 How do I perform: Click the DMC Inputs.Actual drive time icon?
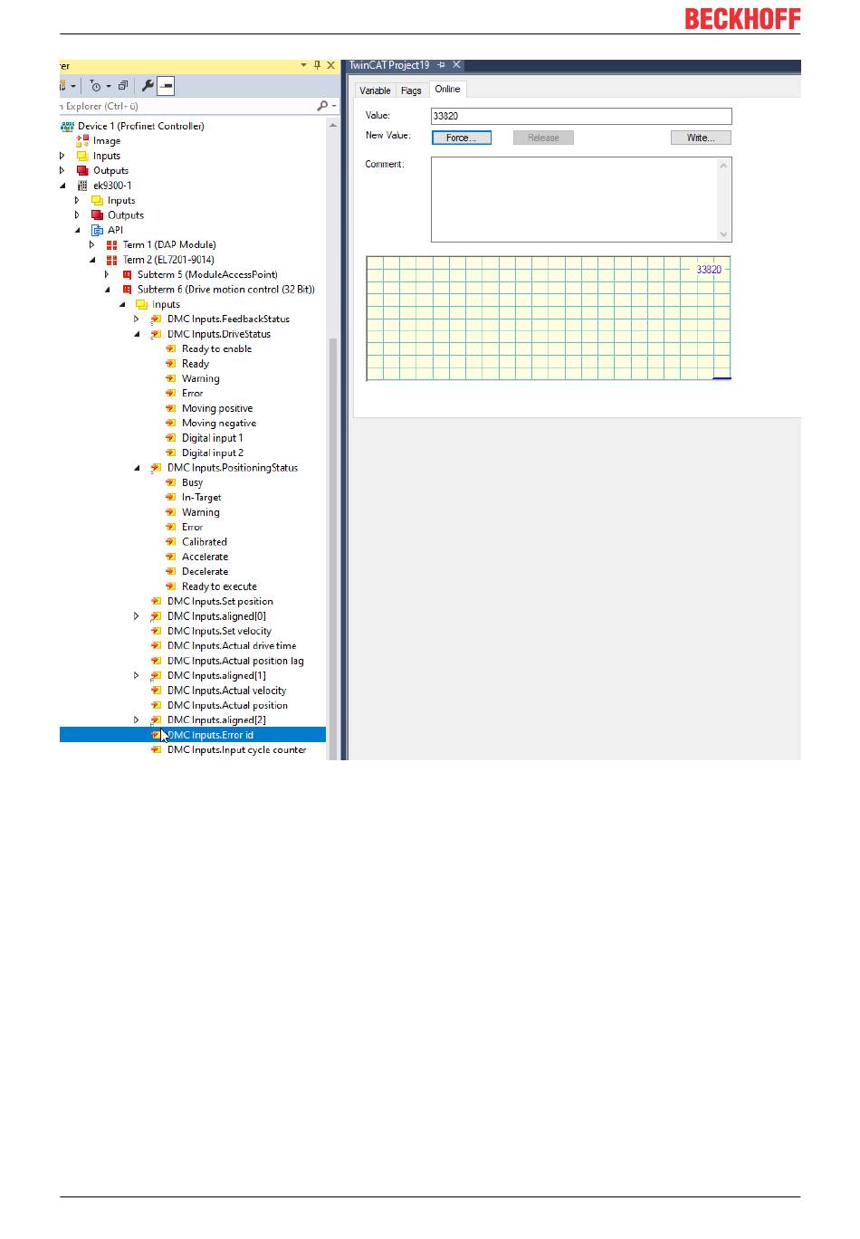pyautogui.click(x=157, y=646)
